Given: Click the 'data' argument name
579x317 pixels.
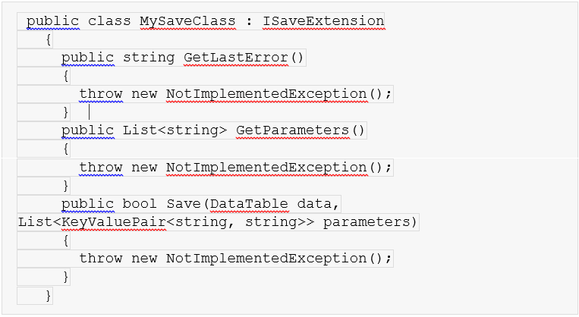Looking at the screenshot, I should (x=314, y=204).
